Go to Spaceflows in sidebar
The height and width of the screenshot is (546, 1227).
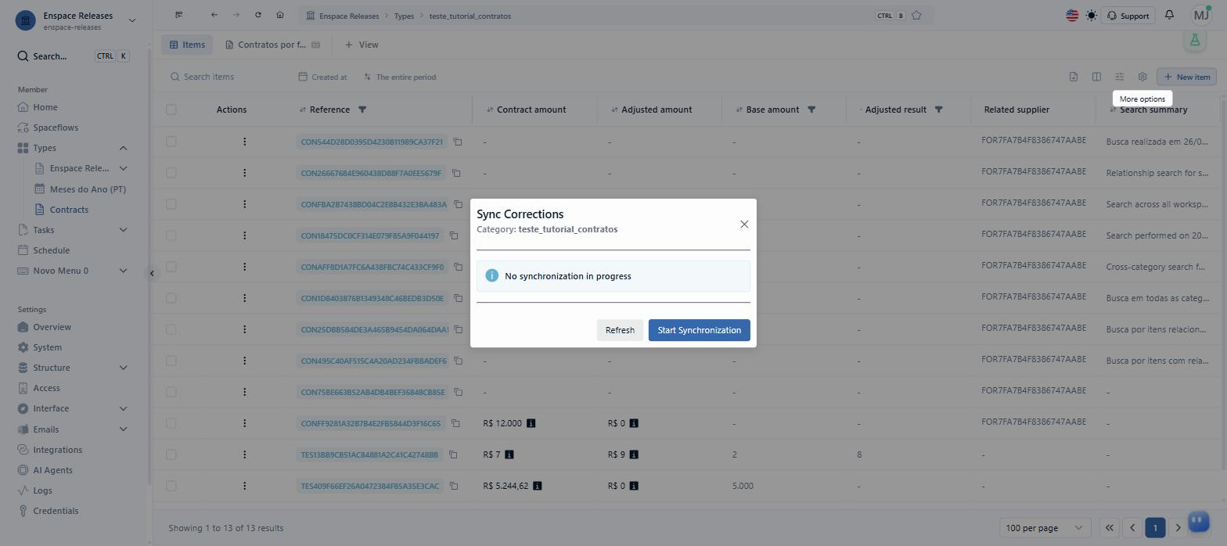[56, 128]
